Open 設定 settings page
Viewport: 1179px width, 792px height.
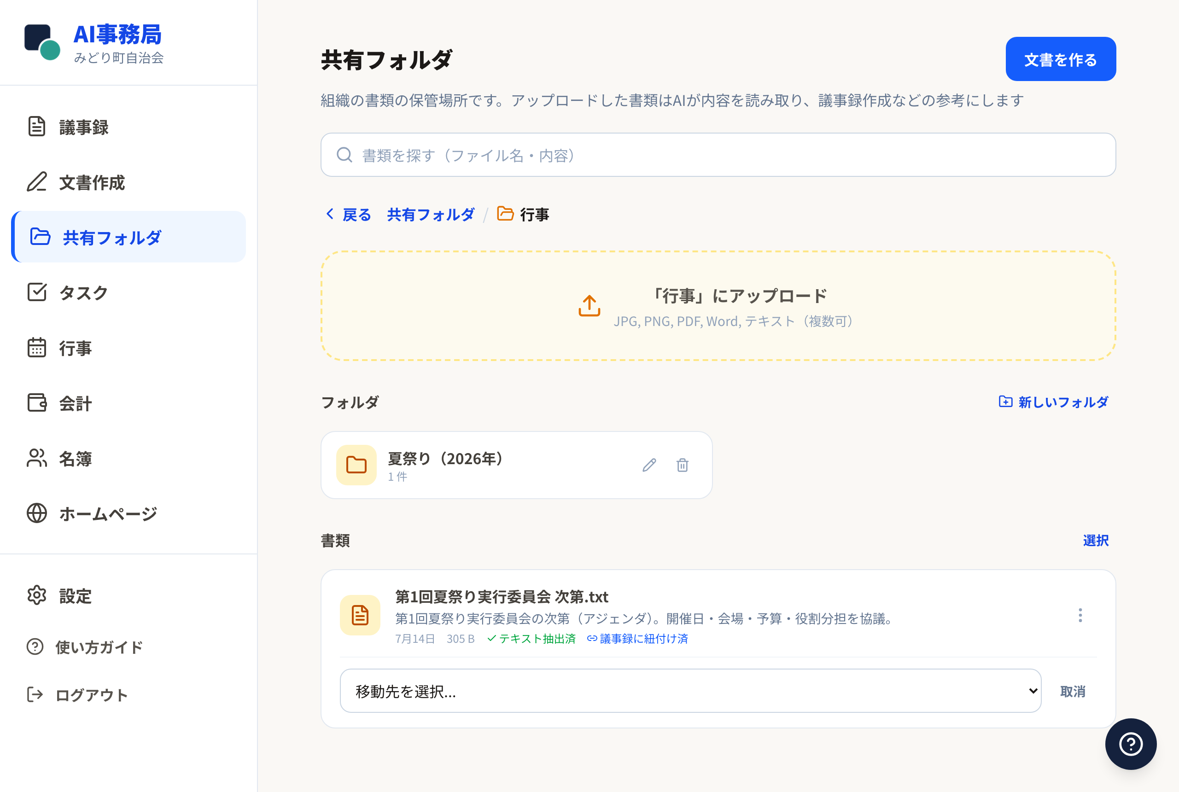coord(128,596)
